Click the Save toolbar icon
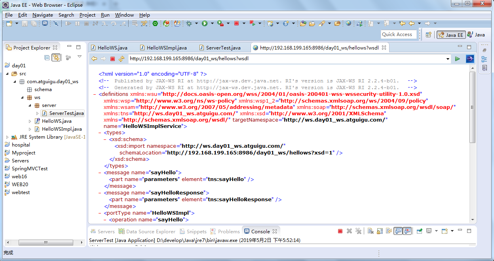 [25, 23]
